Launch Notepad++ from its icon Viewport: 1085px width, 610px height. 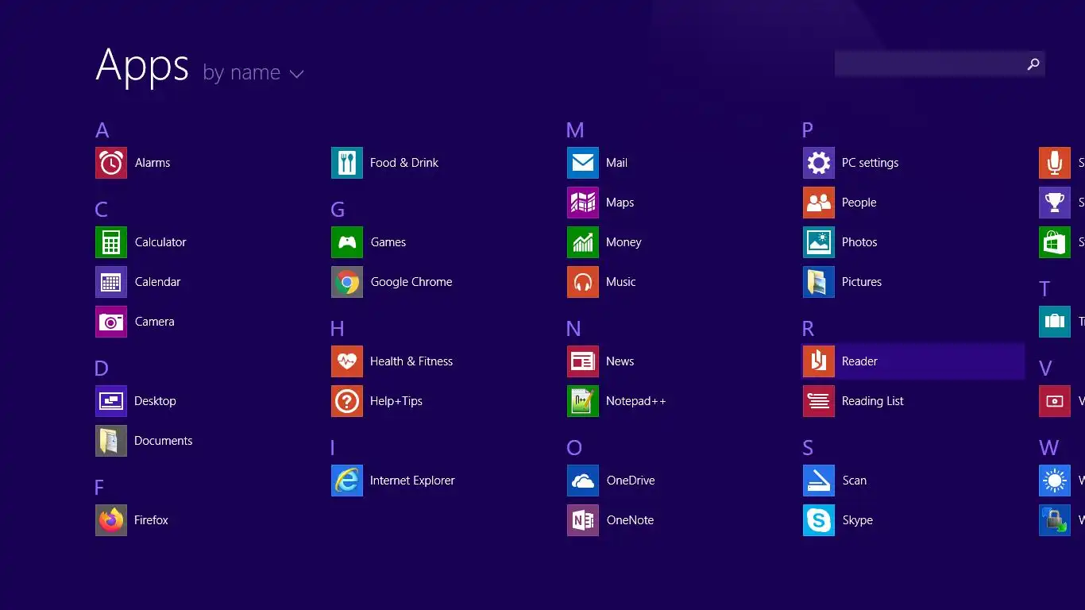click(583, 401)
